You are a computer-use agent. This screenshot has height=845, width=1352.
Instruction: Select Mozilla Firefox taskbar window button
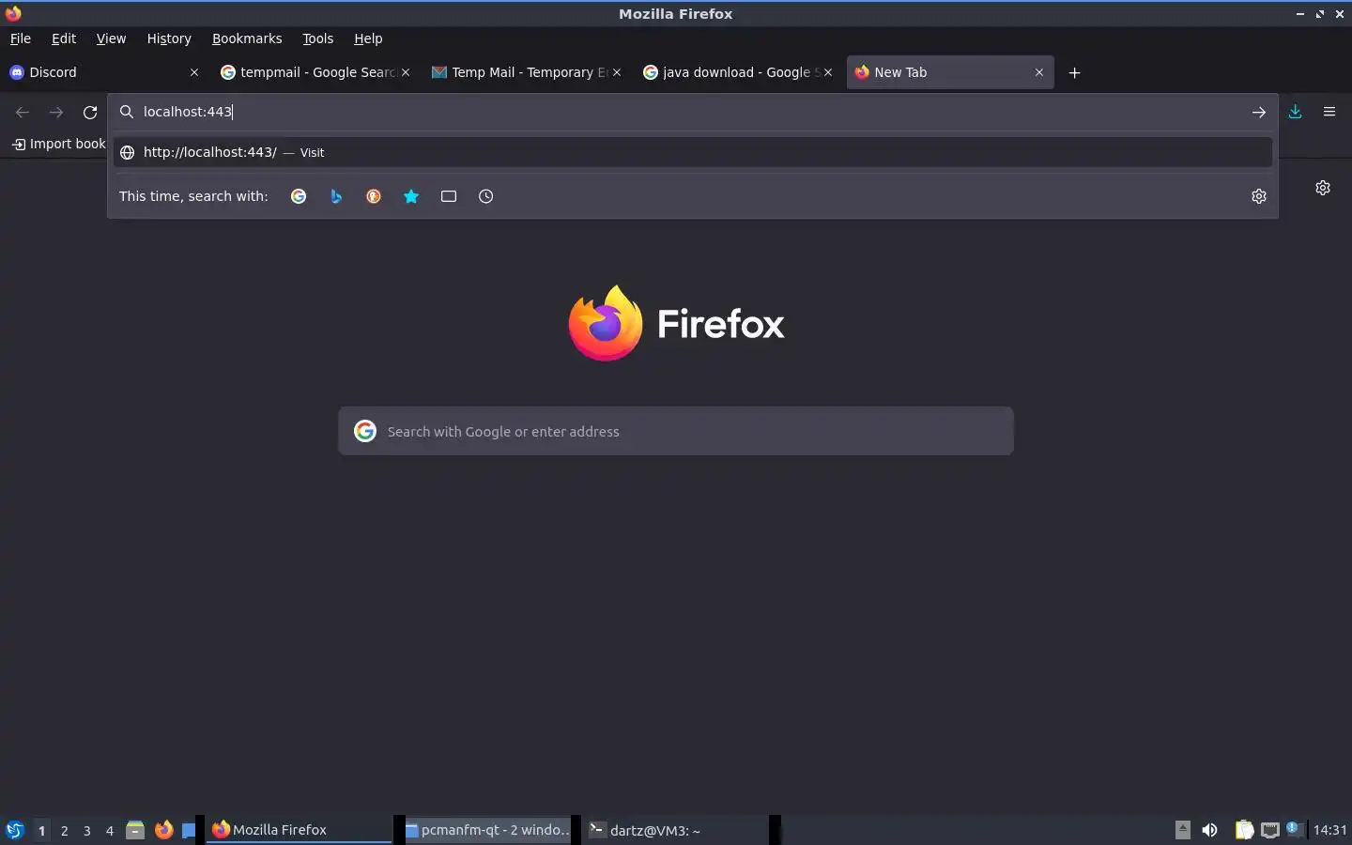pos(299,830)
